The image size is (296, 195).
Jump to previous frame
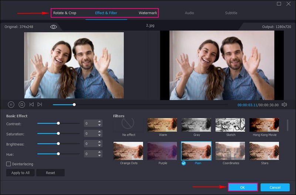(31, 105)
